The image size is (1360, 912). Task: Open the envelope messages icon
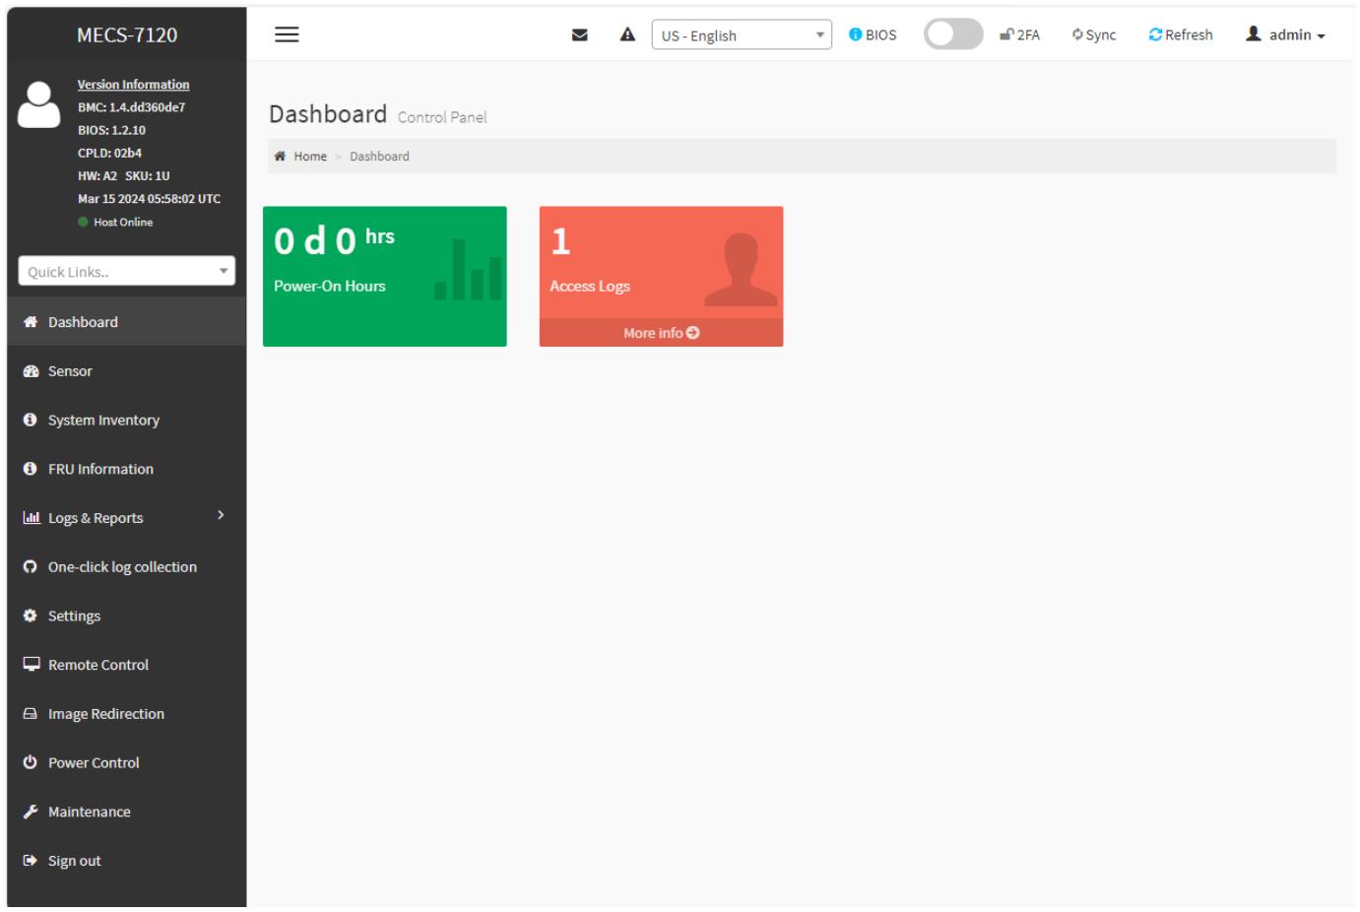pos(580,34)
